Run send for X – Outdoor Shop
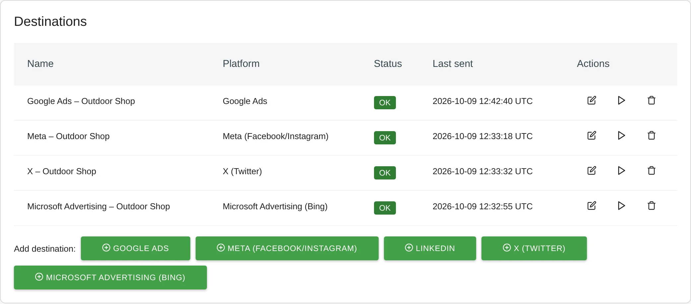Viewport: 691px width, 304px height. 621,171
